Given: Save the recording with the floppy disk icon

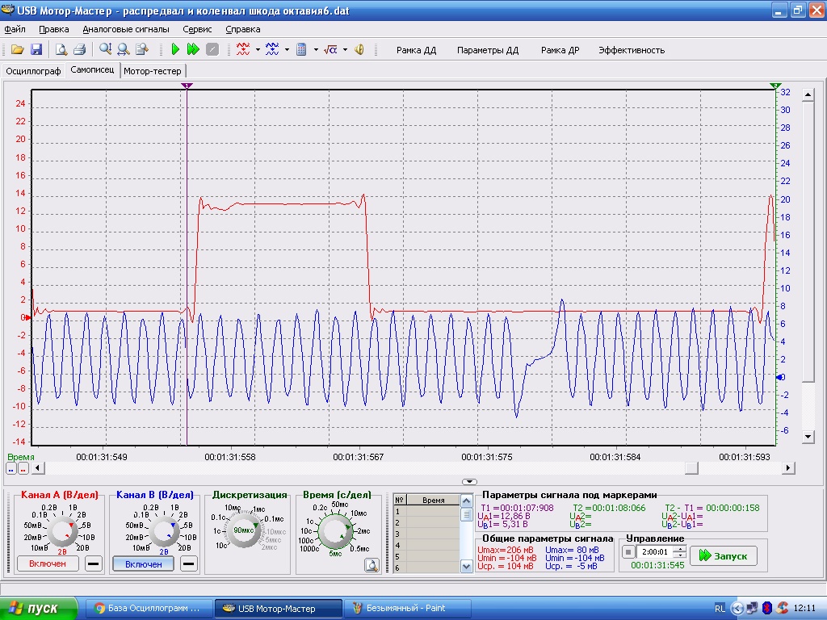Looking at the screenshot, I should pyautogui.click(x=36, y=50).
